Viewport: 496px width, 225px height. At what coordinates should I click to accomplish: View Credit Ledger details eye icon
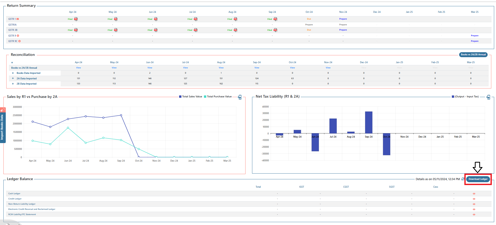[x=474, y=199]
